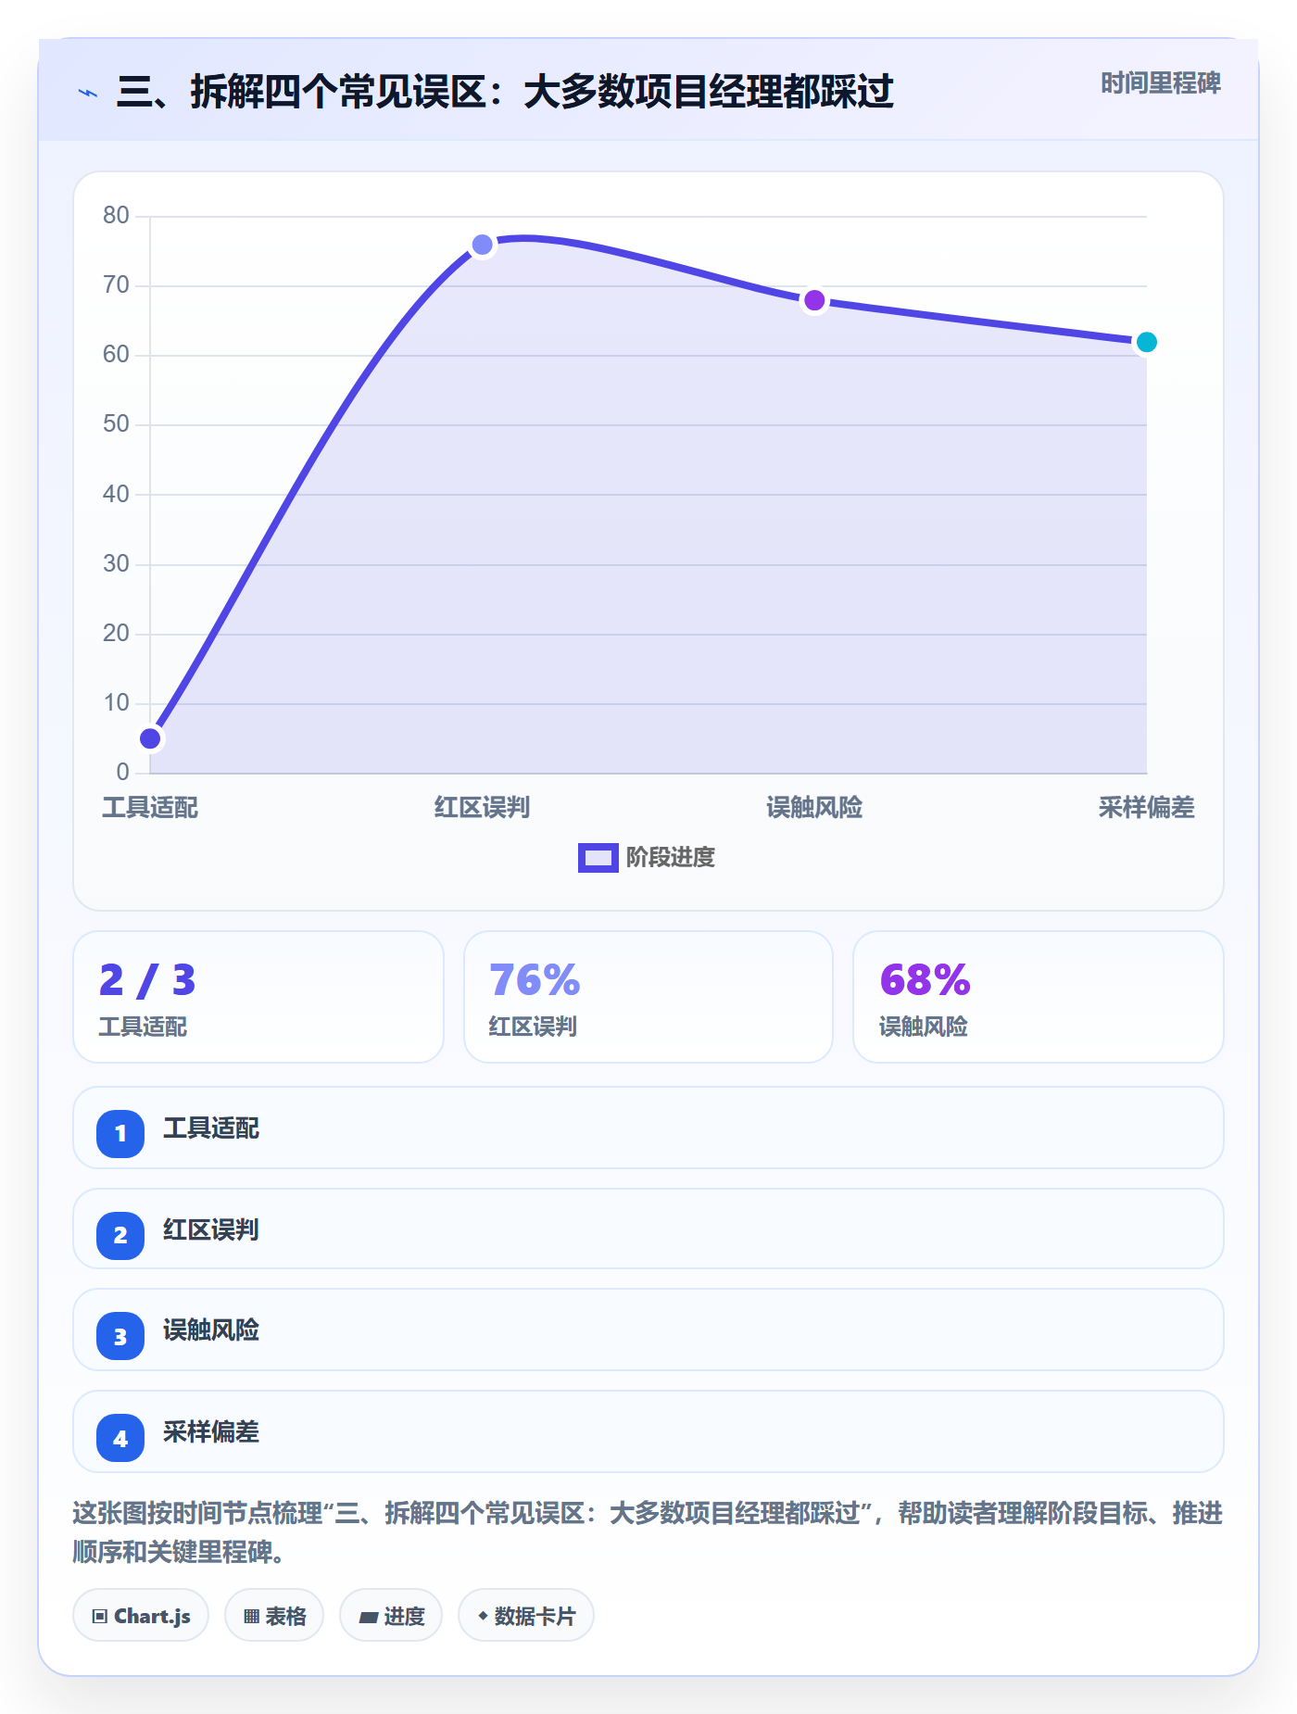This screenshot has height=1714, width=1297.
Task: Select the chart data point above 工具适配
Action: [x=150, y=738]
